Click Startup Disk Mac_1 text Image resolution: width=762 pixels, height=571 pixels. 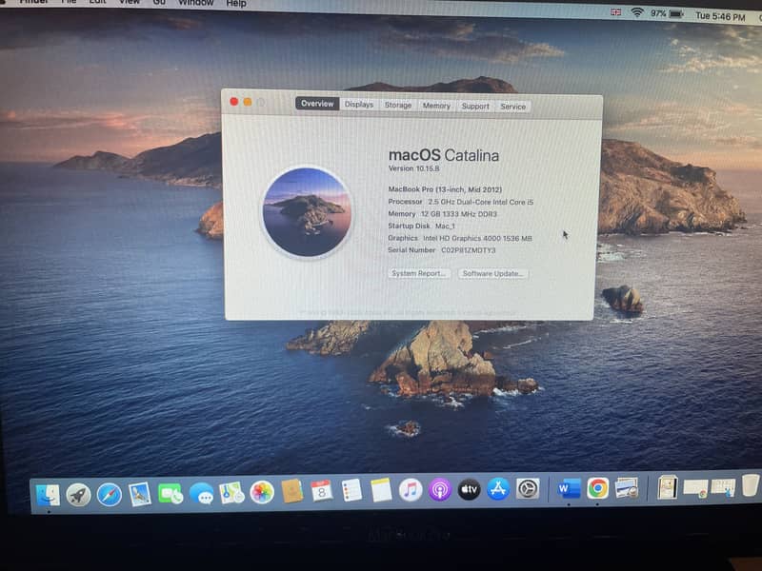pos(421,226)
